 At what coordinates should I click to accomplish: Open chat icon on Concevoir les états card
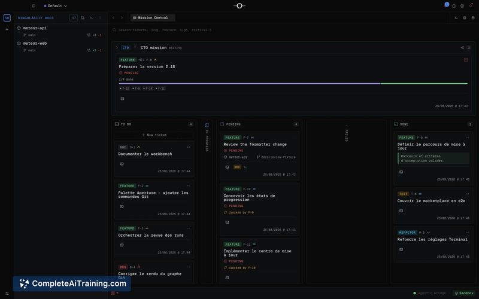pos(228,222)
